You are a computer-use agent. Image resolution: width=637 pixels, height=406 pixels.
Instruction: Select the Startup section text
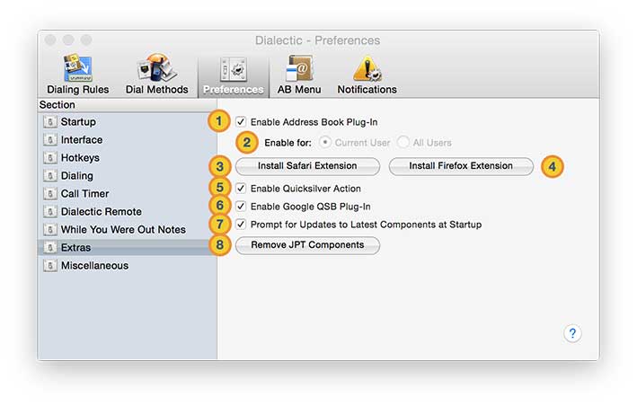[x=78, y=122]
